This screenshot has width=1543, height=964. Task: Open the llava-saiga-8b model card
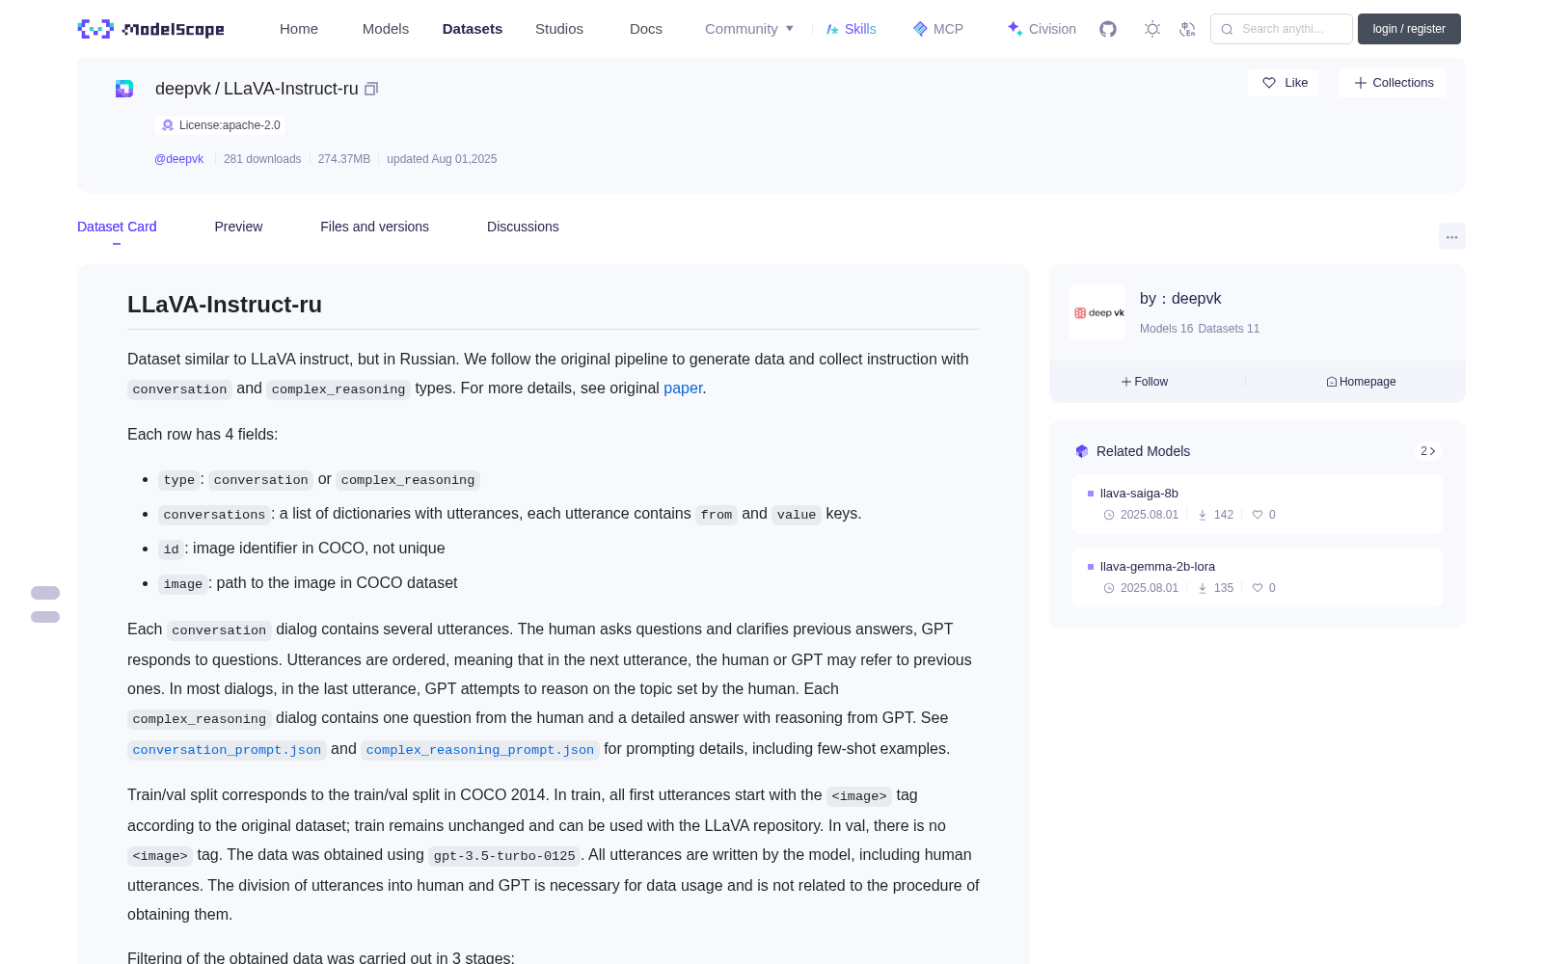[x=1258, y=504]
